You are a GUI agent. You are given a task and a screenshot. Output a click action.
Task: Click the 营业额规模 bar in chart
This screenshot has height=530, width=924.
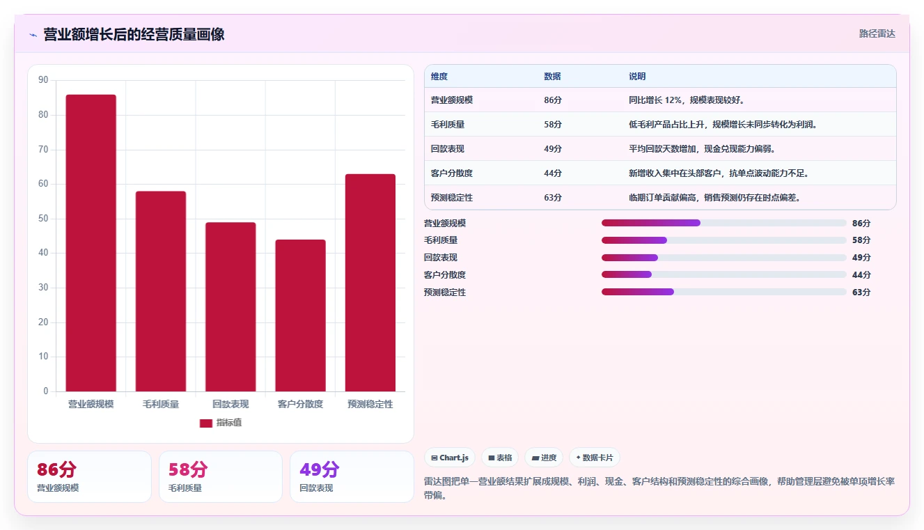tap(91, 243)
